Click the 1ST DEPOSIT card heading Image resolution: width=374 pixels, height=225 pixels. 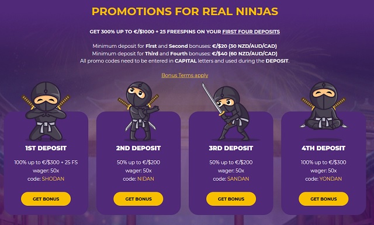click(x=46, y=148)
